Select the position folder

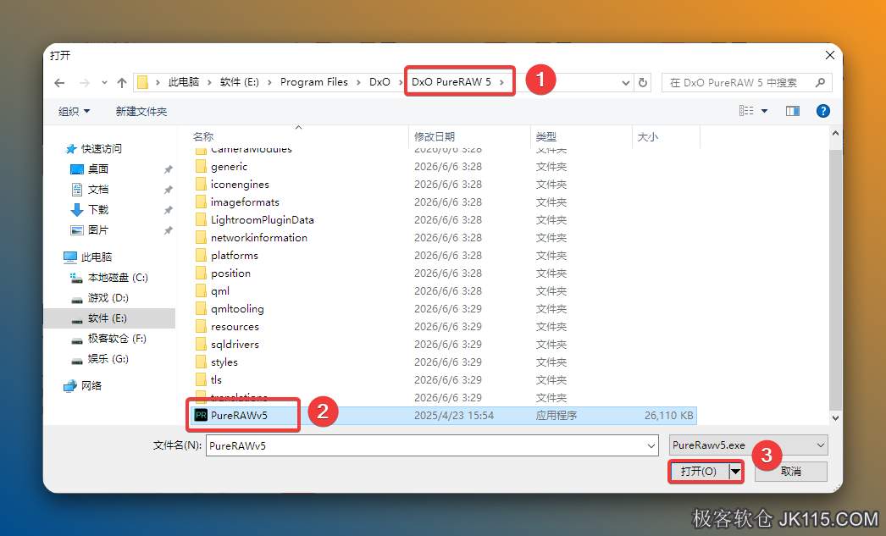point(230,274)
